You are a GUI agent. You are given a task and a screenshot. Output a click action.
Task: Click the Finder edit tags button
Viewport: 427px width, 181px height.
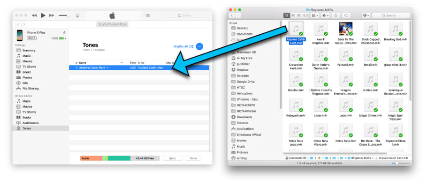[347, 15]
